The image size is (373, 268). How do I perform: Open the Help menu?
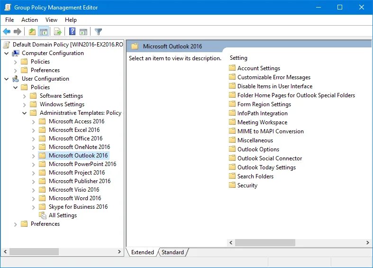(x=71, y=20)
